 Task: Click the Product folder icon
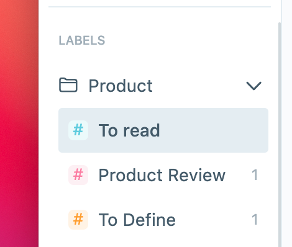click(68, 85)
